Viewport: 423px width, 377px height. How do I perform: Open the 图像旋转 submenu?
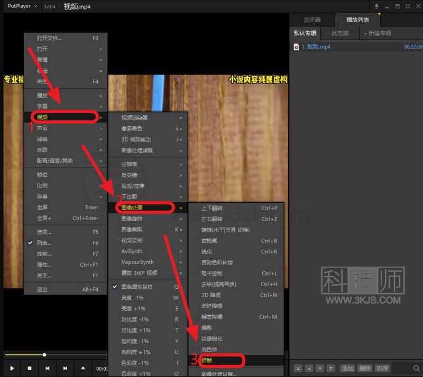(x=148, y=219)
